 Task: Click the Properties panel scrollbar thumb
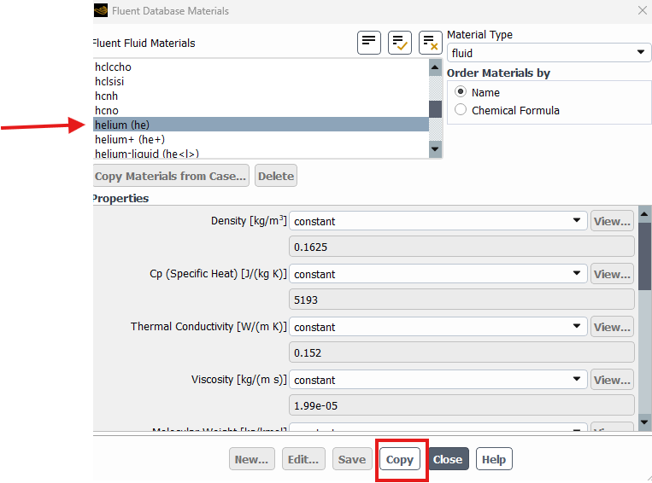tap(644, 257)
